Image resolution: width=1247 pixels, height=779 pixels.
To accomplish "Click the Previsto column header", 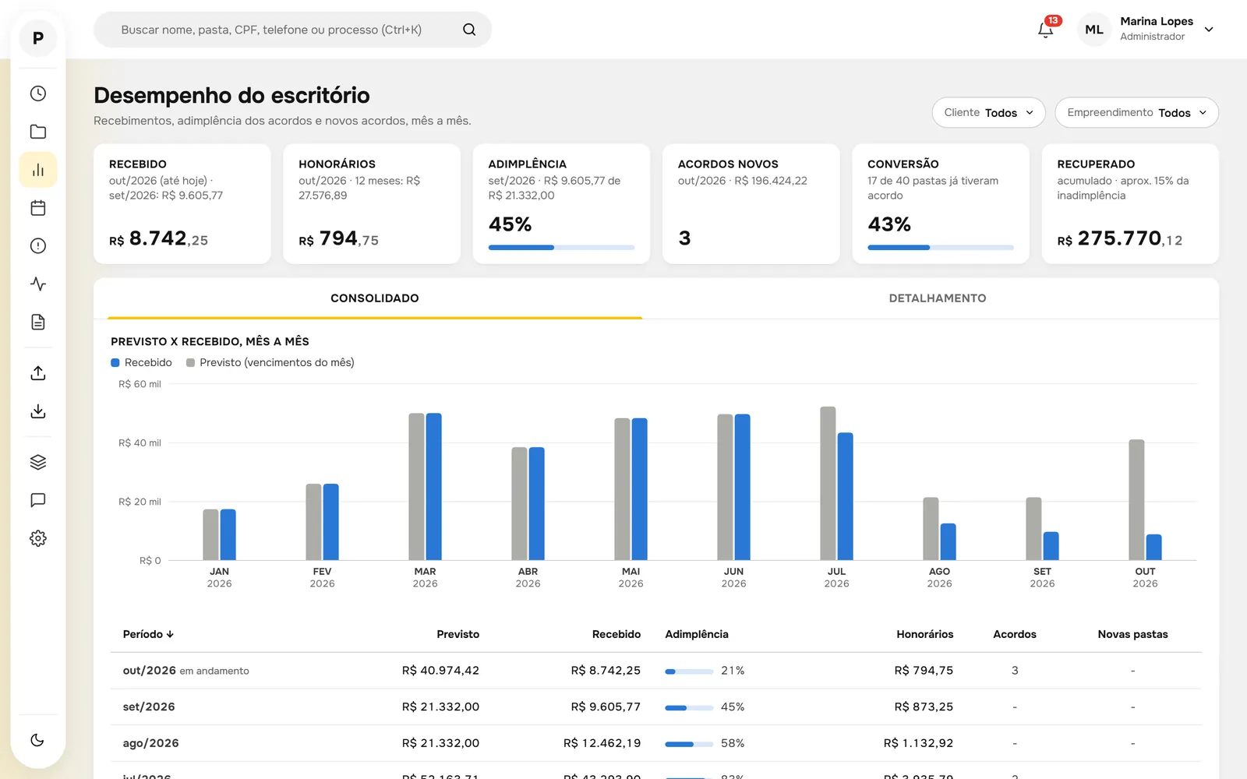I will point(457,634).
